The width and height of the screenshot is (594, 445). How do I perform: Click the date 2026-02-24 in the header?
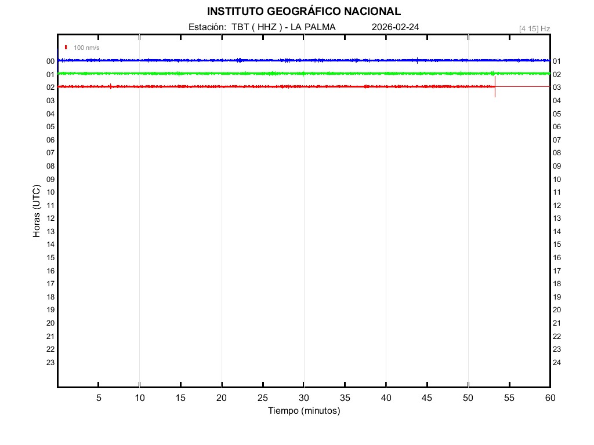pos(395,27)
